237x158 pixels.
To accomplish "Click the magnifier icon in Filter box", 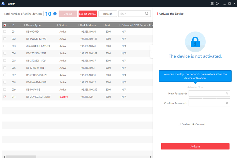I will (147, 14).
